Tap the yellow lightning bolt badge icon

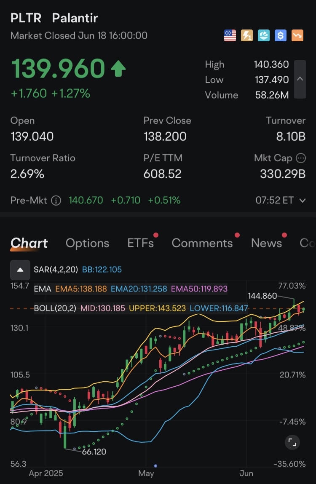(x=247, y=35)
